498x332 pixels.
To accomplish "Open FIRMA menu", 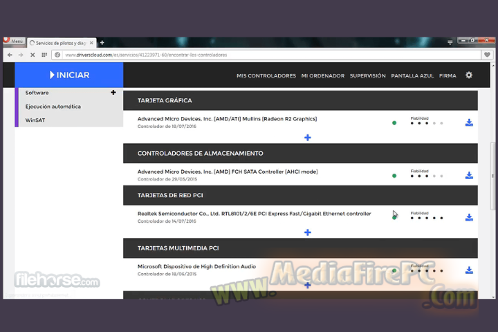I will click(448, 75).
